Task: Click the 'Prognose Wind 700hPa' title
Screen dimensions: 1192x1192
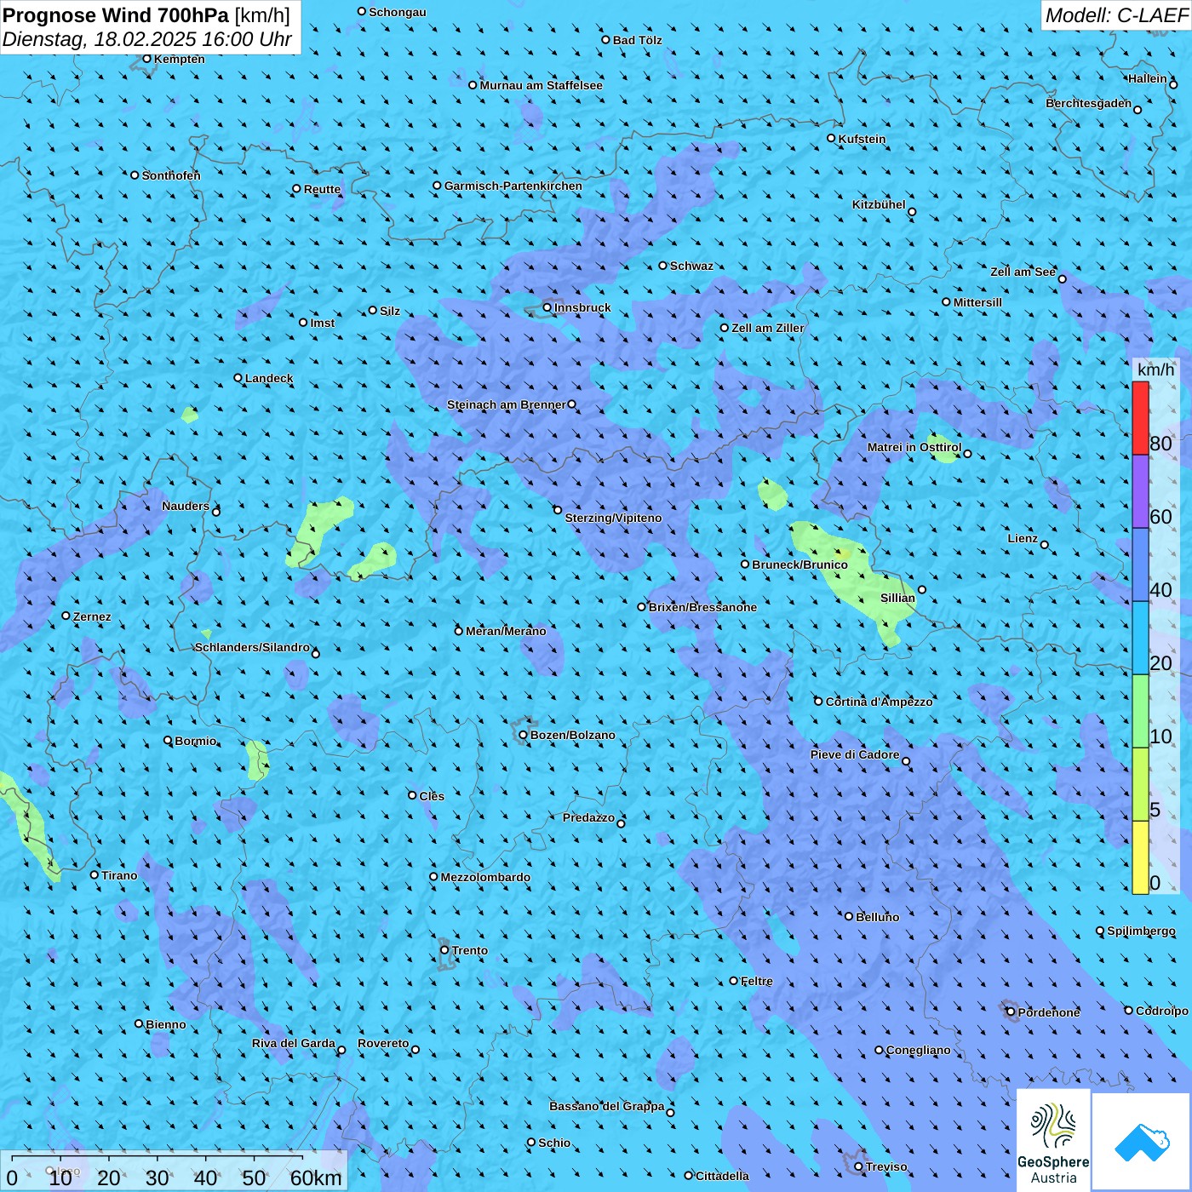Action: coord(116,15)
